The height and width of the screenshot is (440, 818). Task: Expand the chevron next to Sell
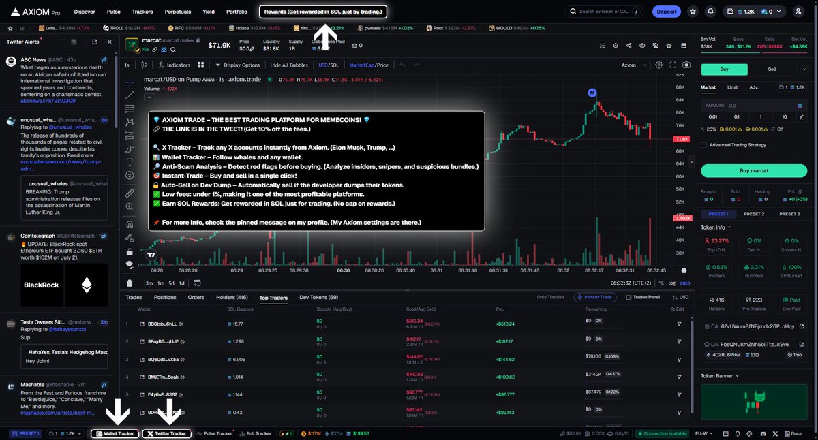805,69
